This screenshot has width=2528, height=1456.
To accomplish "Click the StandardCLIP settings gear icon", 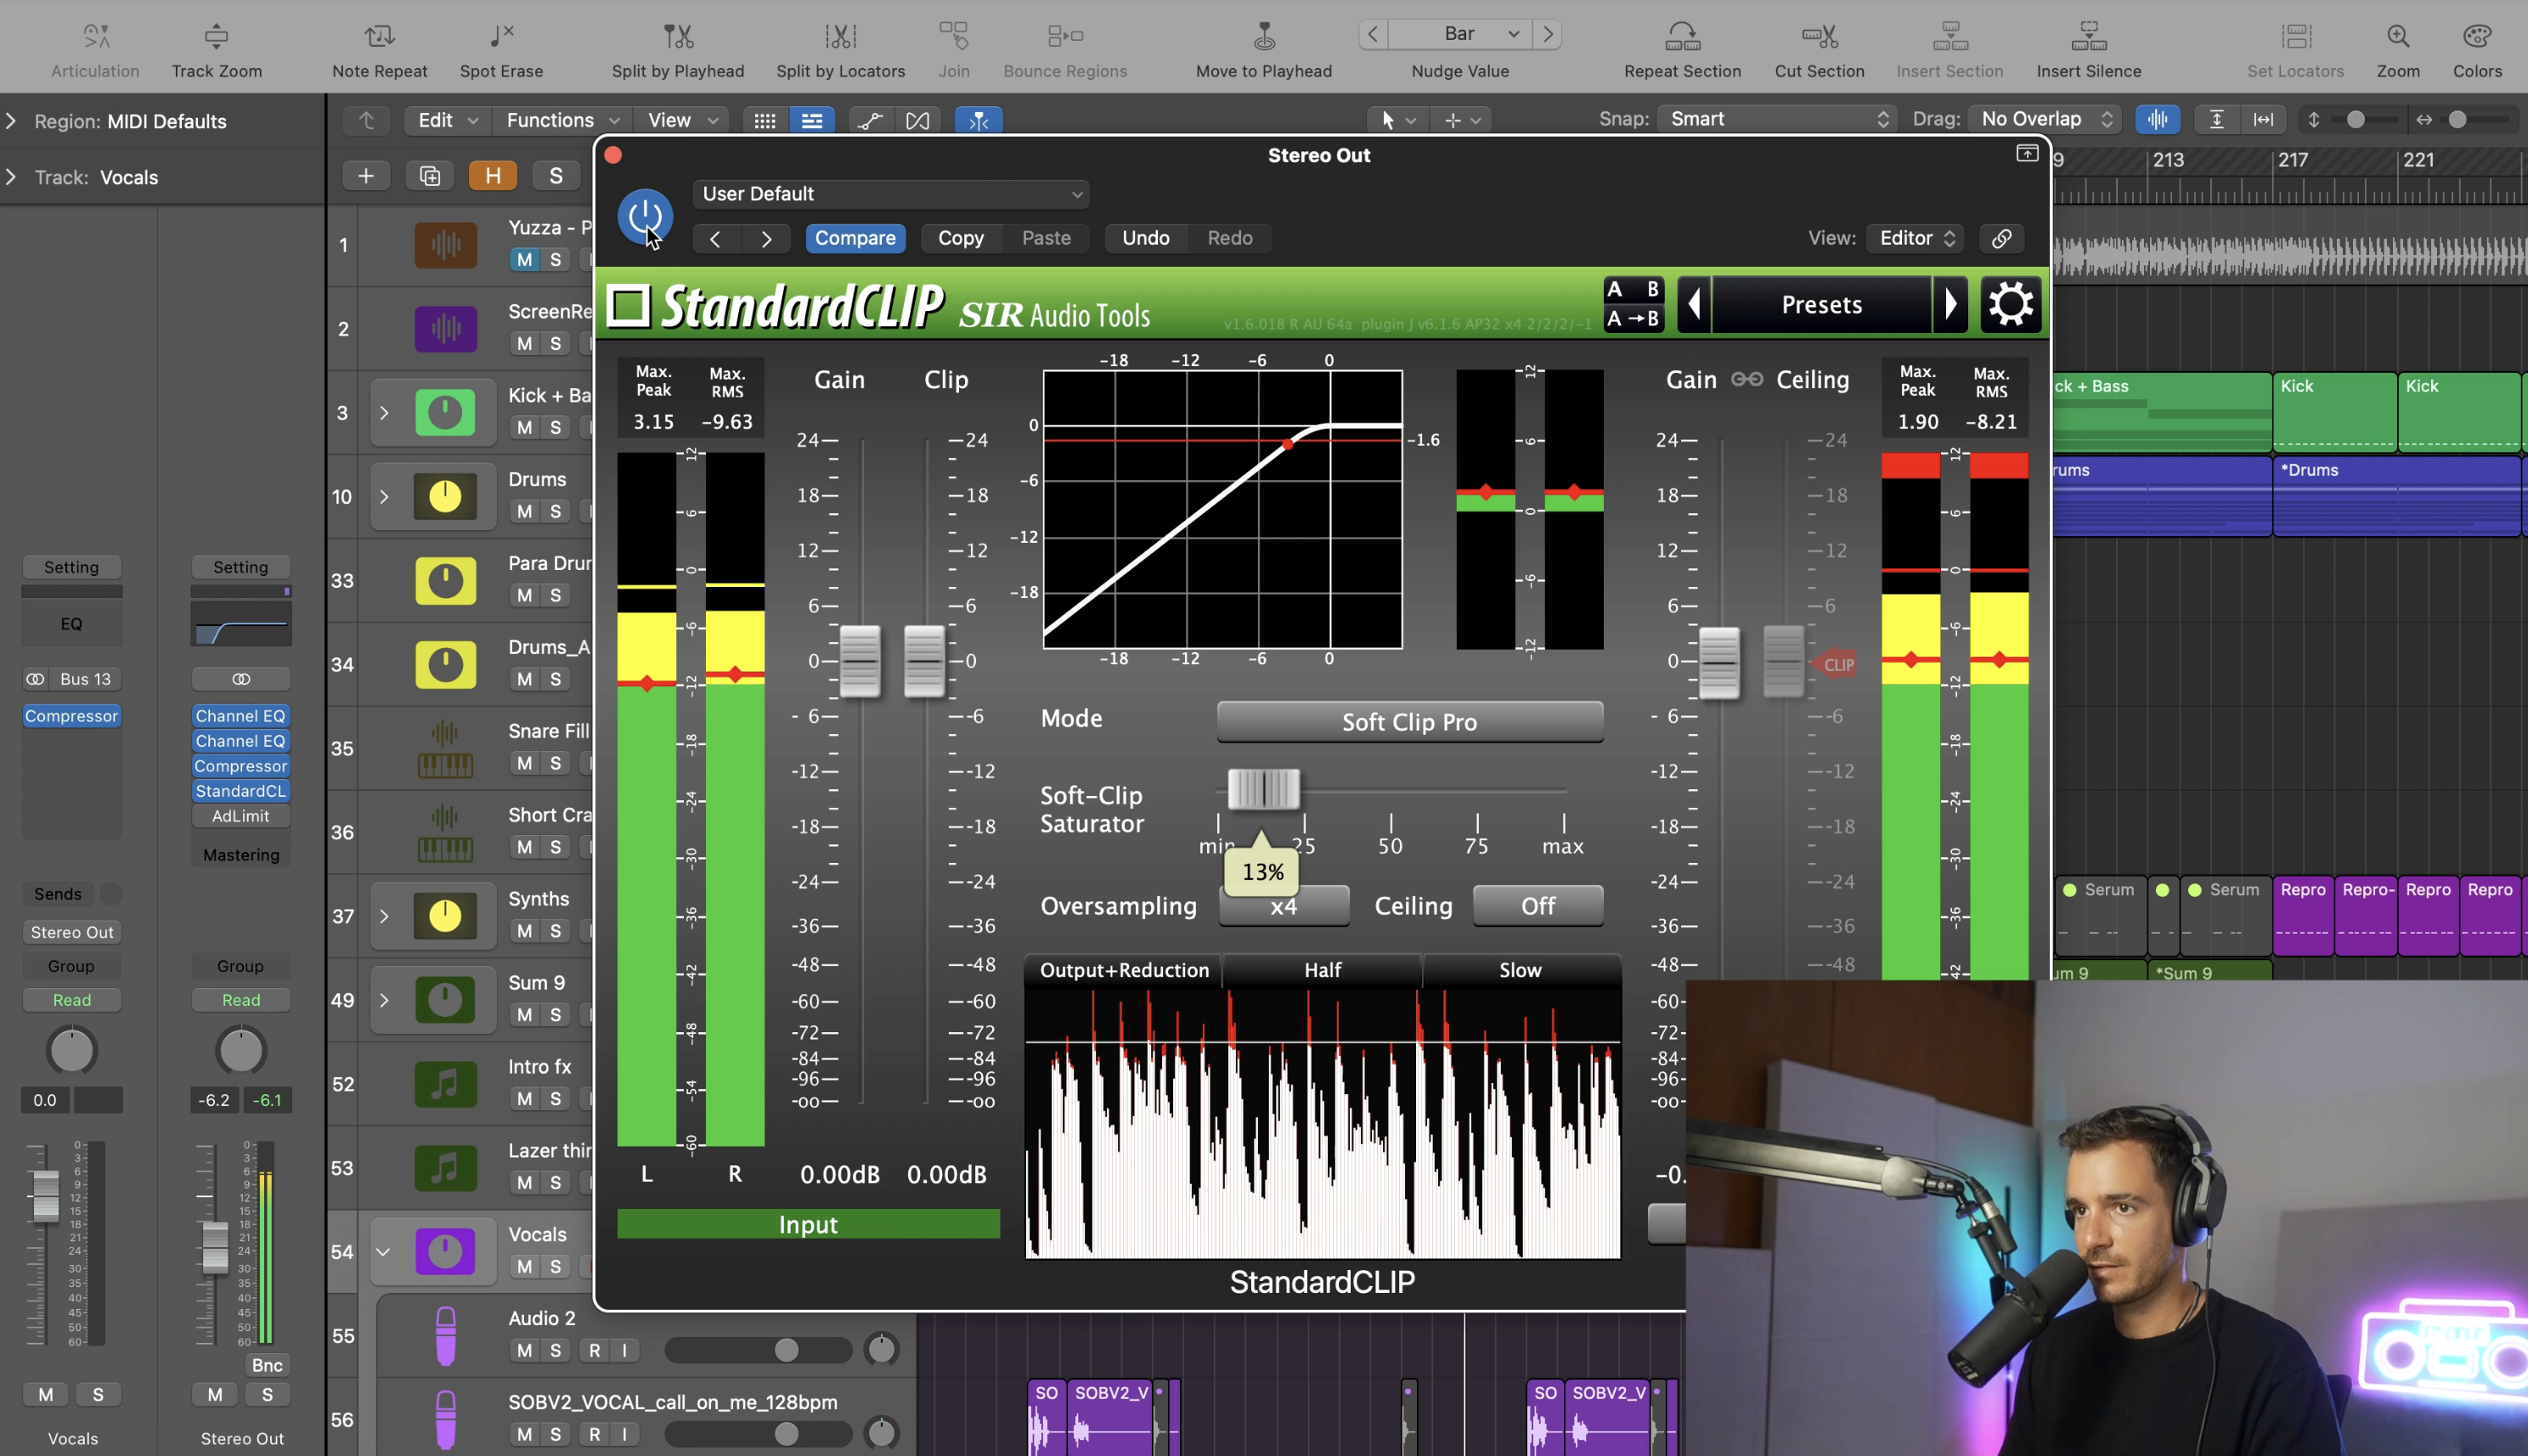I will coord(2010,304).
